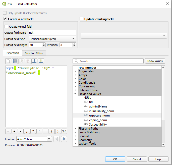Select the Expression tab
Image resolution: width=172 pixels, height=165 pixels.
coord(12,53)
